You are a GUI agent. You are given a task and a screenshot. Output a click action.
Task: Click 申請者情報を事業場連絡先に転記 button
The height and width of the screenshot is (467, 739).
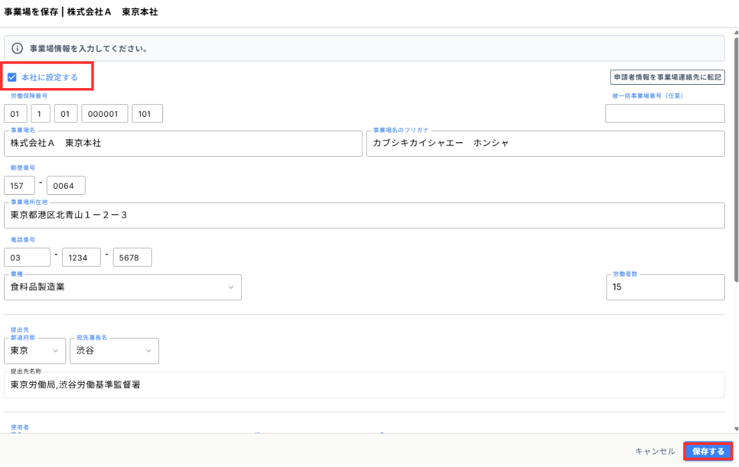667,77
